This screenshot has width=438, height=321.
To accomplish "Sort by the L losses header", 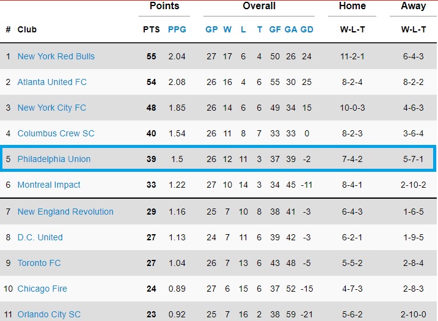I will pos(243,29).
